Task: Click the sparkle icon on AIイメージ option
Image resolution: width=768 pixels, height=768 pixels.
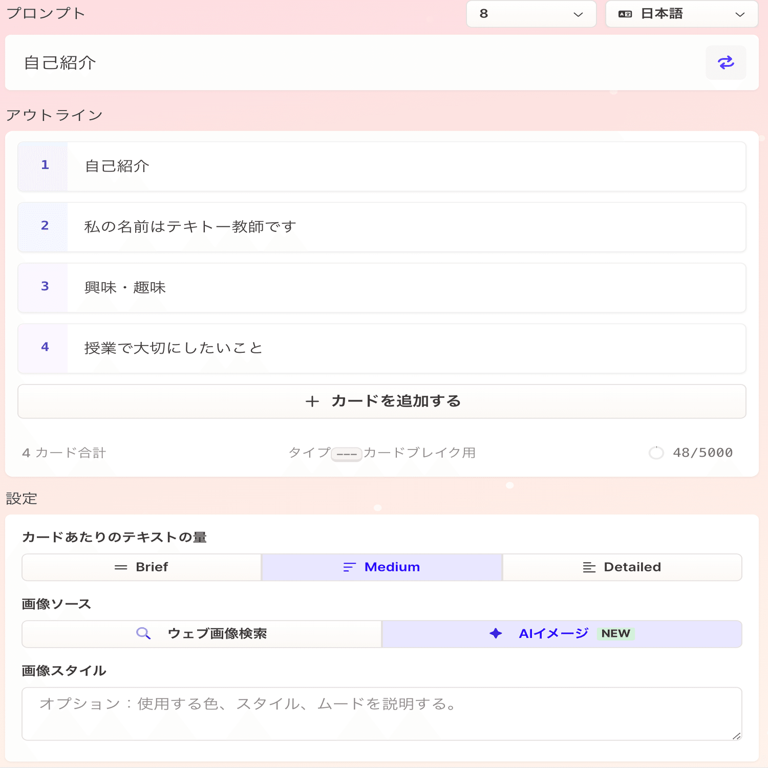Action: [x=495, y=633]
